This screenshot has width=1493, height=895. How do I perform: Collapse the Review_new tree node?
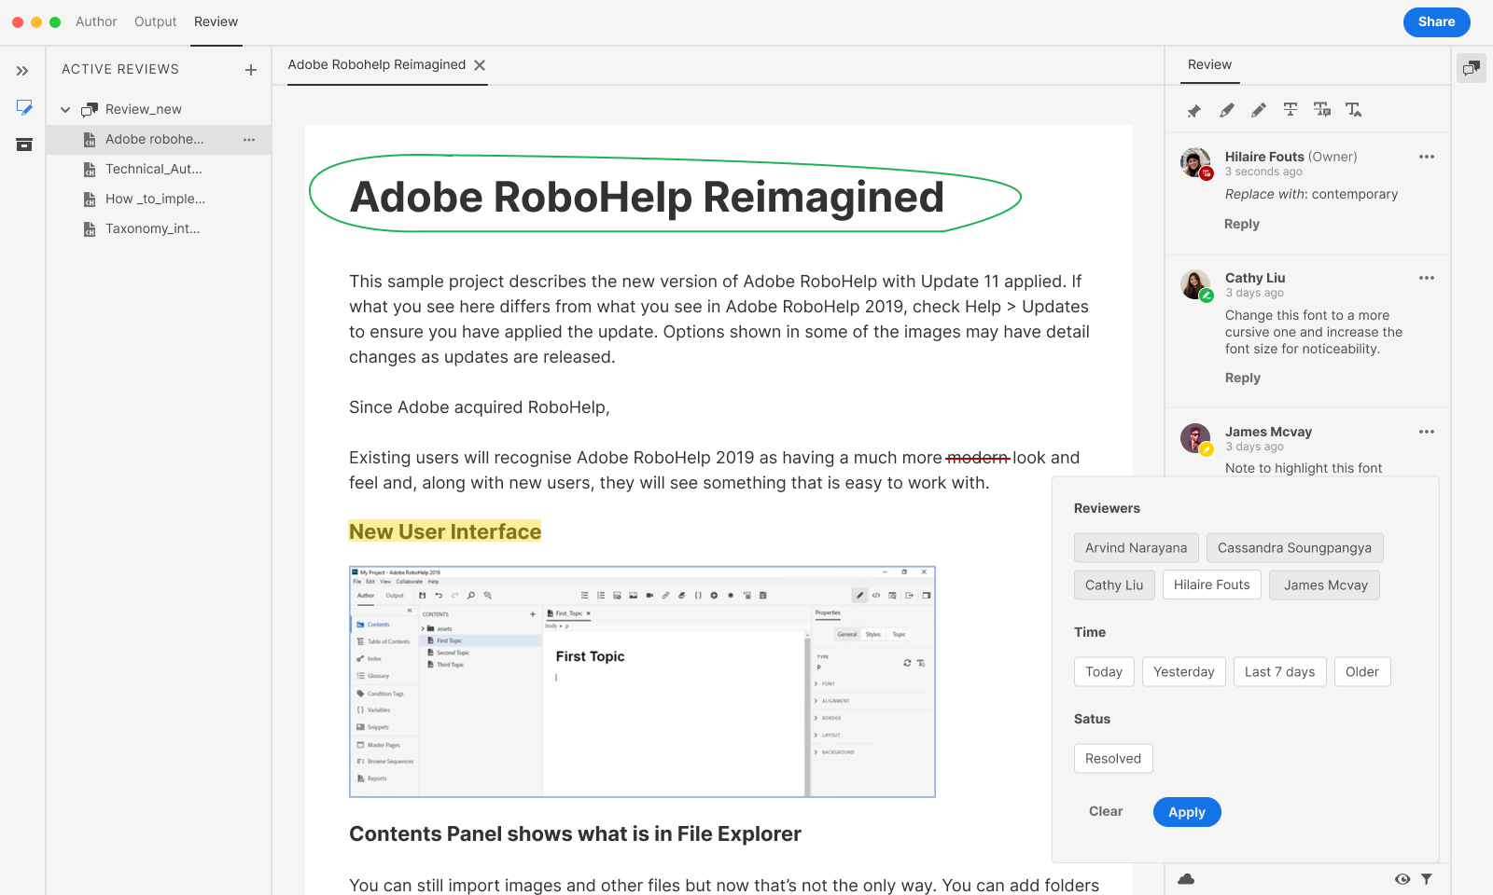click(65, 110)
